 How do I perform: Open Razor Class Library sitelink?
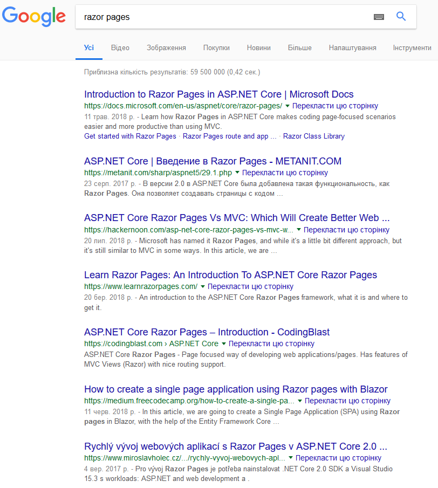[x=314, y=136]
